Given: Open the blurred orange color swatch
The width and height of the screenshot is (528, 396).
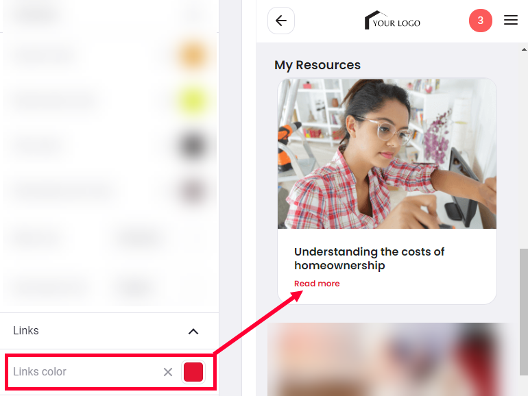Looking at the screenshot, I should (193, 55).
